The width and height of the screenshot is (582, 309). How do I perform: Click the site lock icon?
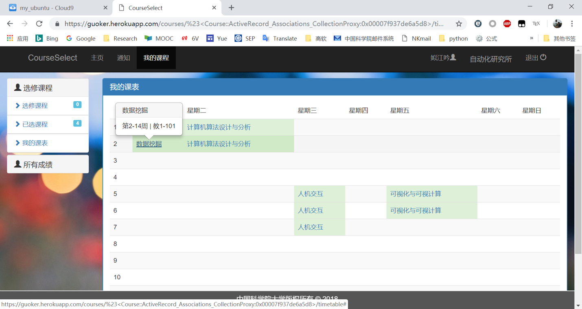click(57, 24)
